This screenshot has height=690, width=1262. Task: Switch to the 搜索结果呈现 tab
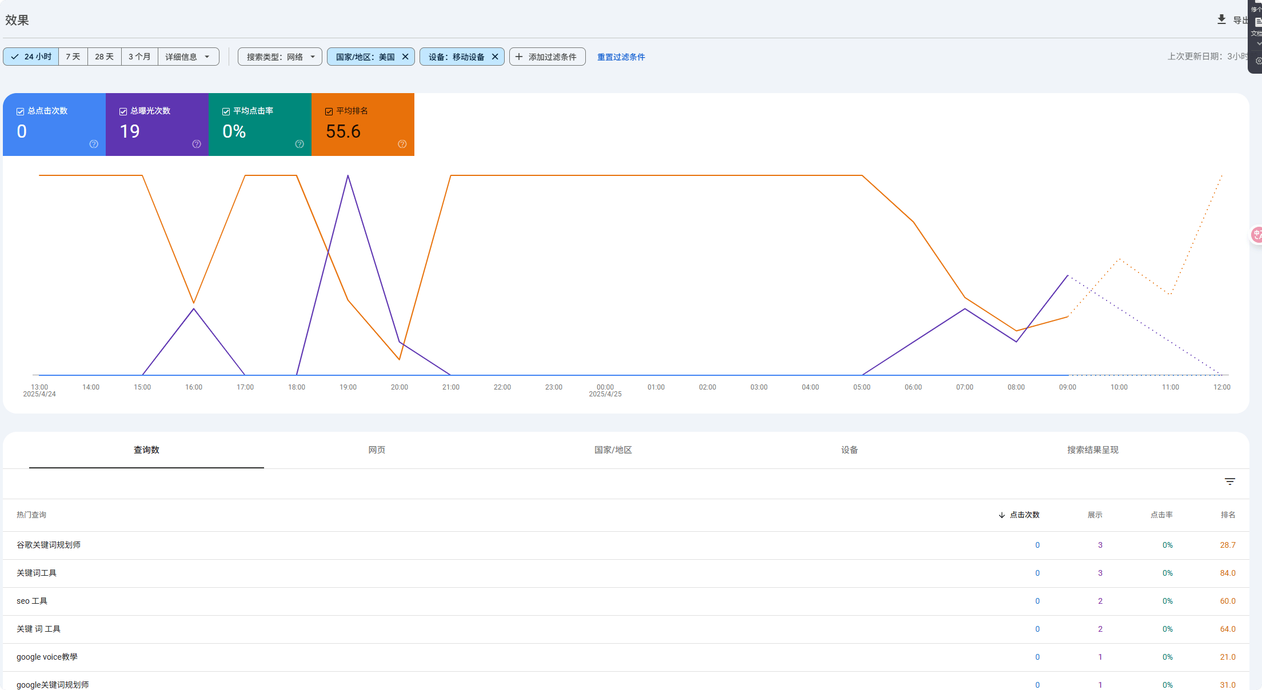click(x=1092, y=450)
